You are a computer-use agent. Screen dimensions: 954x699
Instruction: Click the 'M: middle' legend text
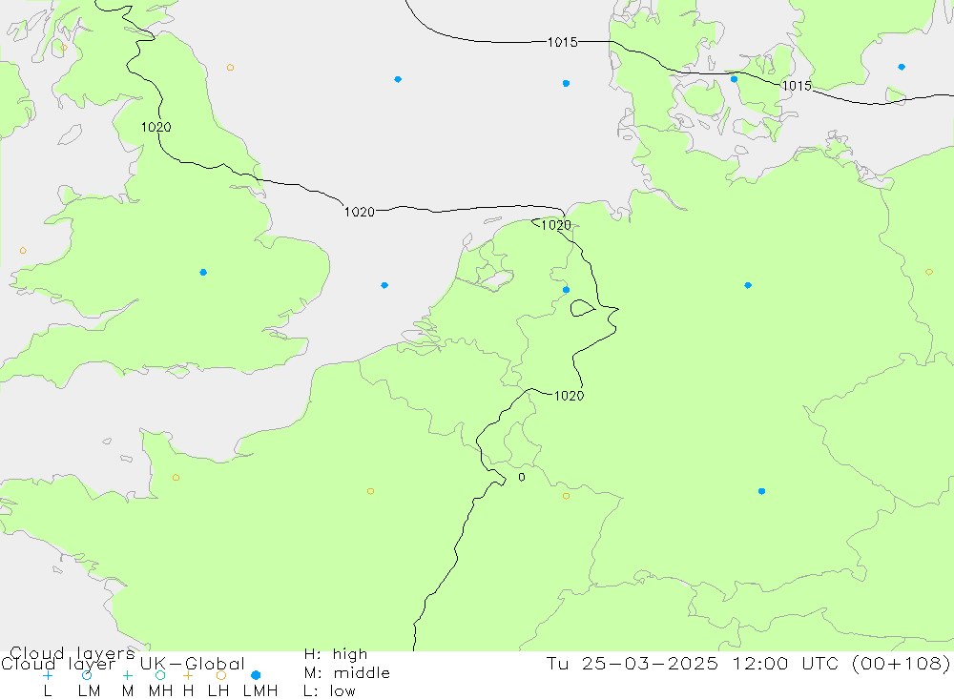[x=347, y=673]
